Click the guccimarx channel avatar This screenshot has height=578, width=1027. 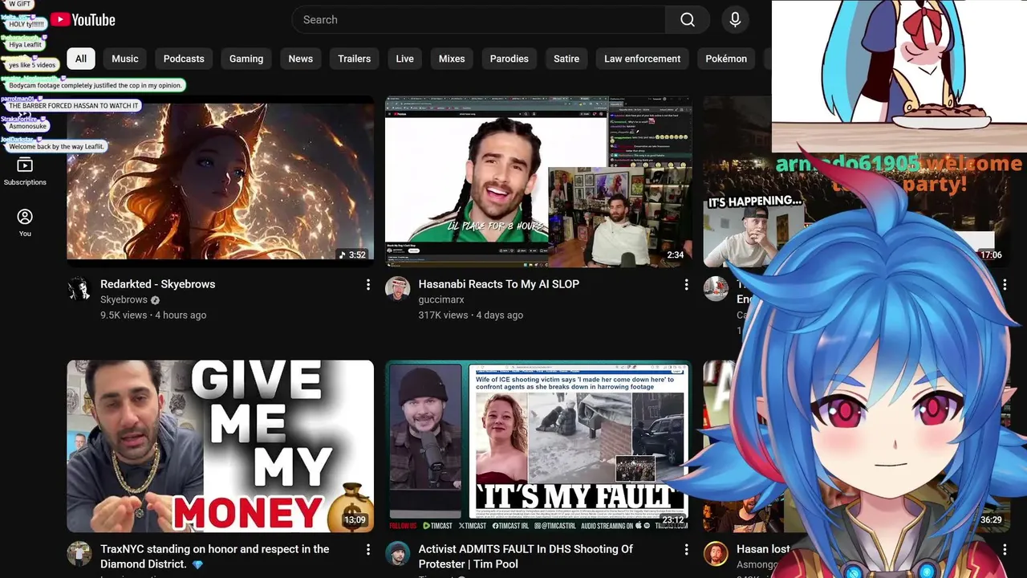point(397,289)
